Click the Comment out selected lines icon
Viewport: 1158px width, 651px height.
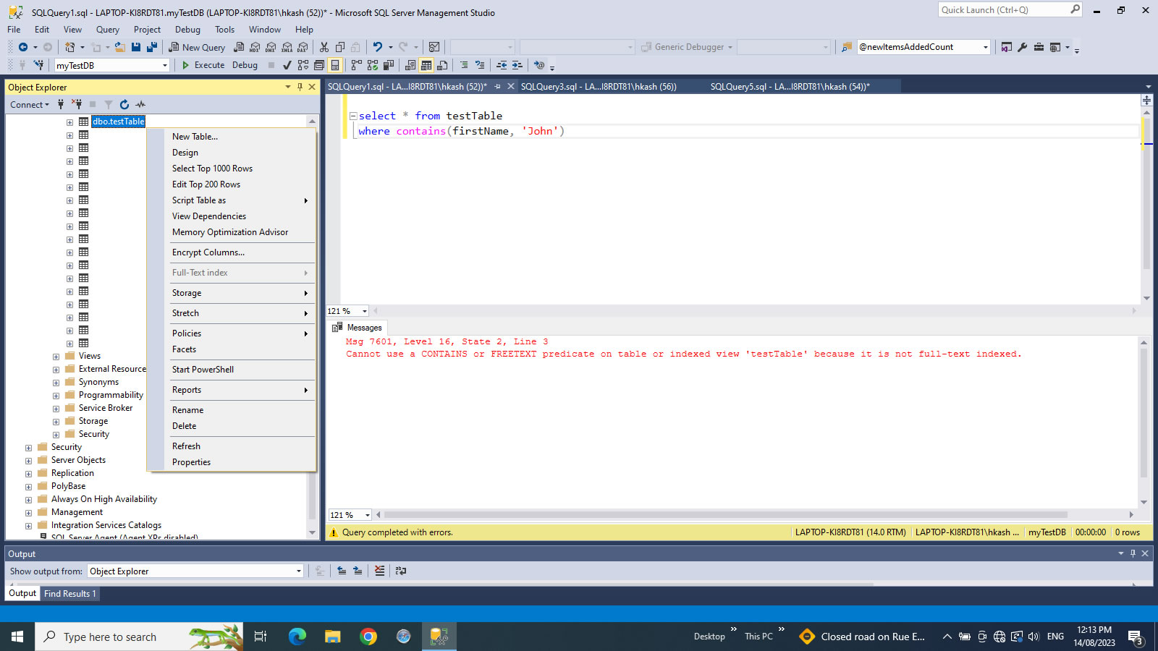[464, 65]
